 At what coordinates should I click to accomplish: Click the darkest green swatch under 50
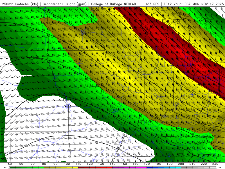(13, 167)
